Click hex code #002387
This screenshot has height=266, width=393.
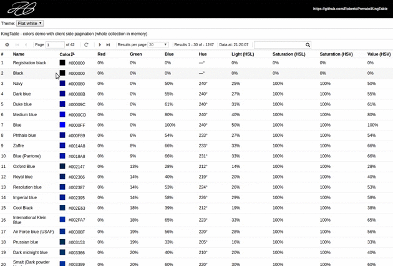click(x=77, y=187)
